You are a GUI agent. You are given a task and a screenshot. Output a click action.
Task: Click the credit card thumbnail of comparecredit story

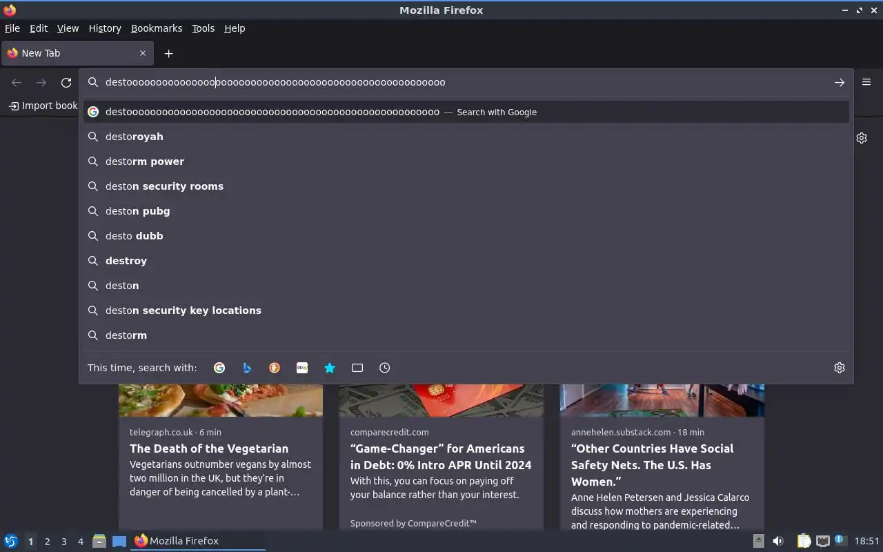[441, 400]
